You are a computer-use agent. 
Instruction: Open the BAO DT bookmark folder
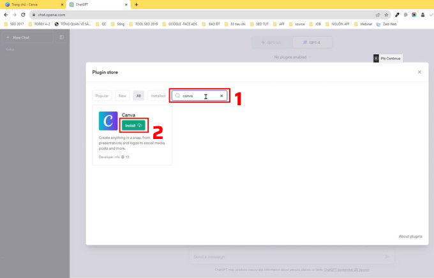pos(211,24)
